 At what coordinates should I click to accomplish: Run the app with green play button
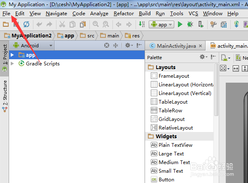(180, 25)
